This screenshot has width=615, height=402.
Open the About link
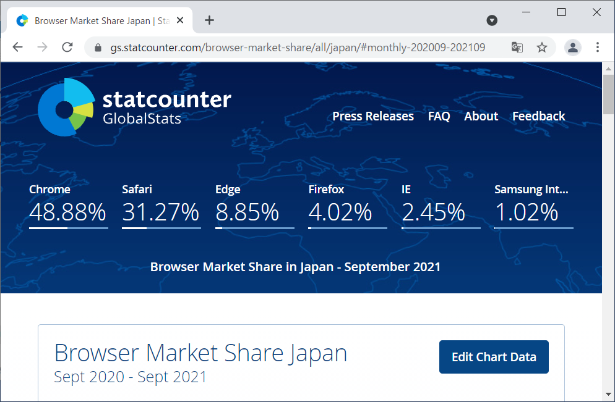click(481, 116)
